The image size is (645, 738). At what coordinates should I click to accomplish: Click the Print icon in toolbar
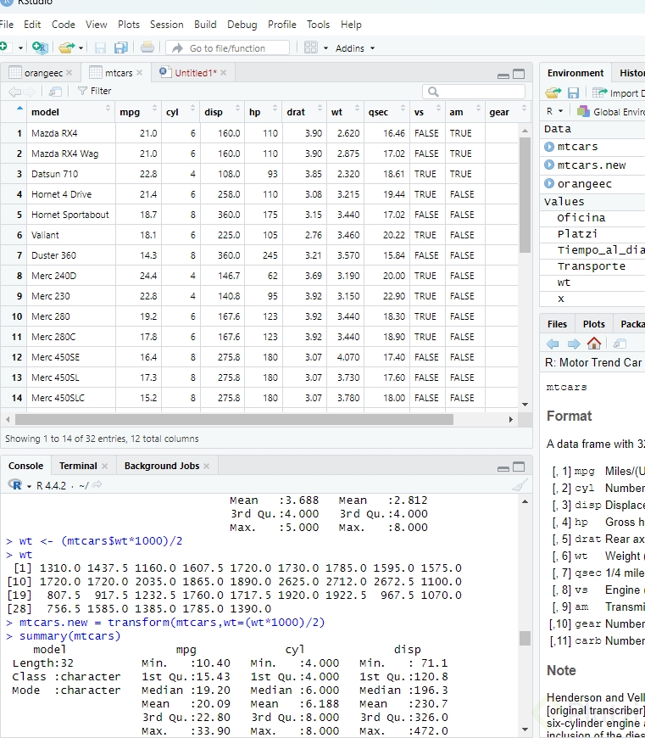coord(147,48)
